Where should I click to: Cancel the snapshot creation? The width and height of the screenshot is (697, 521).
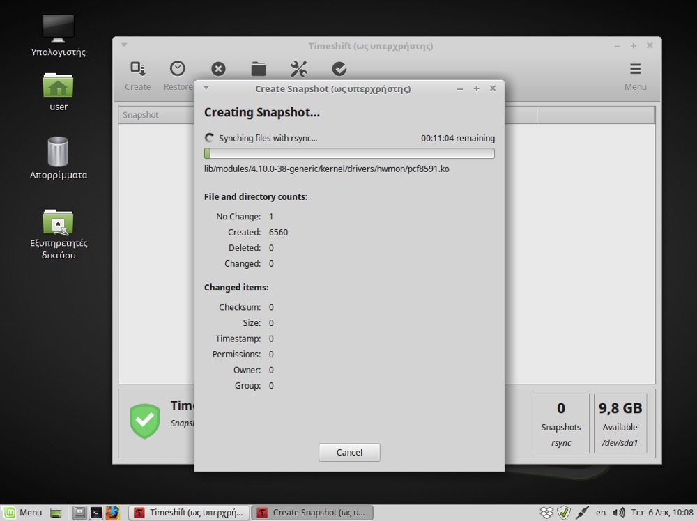[349, 452]
